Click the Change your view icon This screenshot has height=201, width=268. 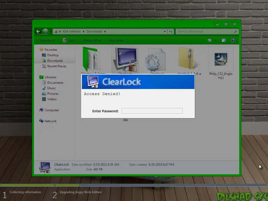click(x=209, y=40)
